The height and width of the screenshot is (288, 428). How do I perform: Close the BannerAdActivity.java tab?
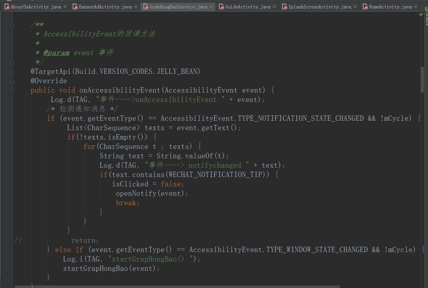click(135, 6)
